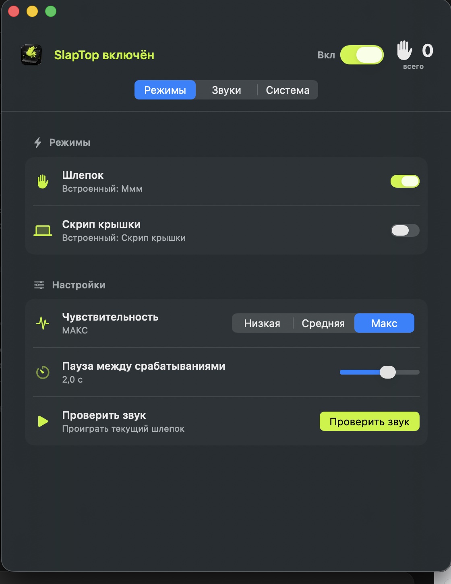Enable the Скрип крышки toggle
Image resolution: width=451 pixels, height=584 pixels.
[405, 230]
